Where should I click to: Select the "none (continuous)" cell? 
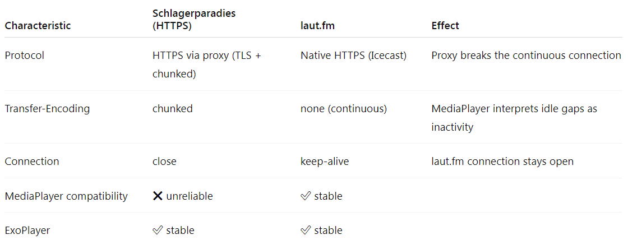tap(343, 109)
